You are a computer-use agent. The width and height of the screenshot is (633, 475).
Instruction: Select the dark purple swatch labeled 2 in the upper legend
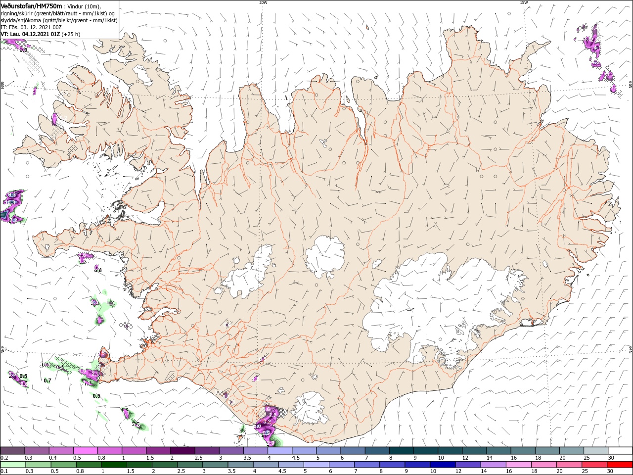(182, 451)
